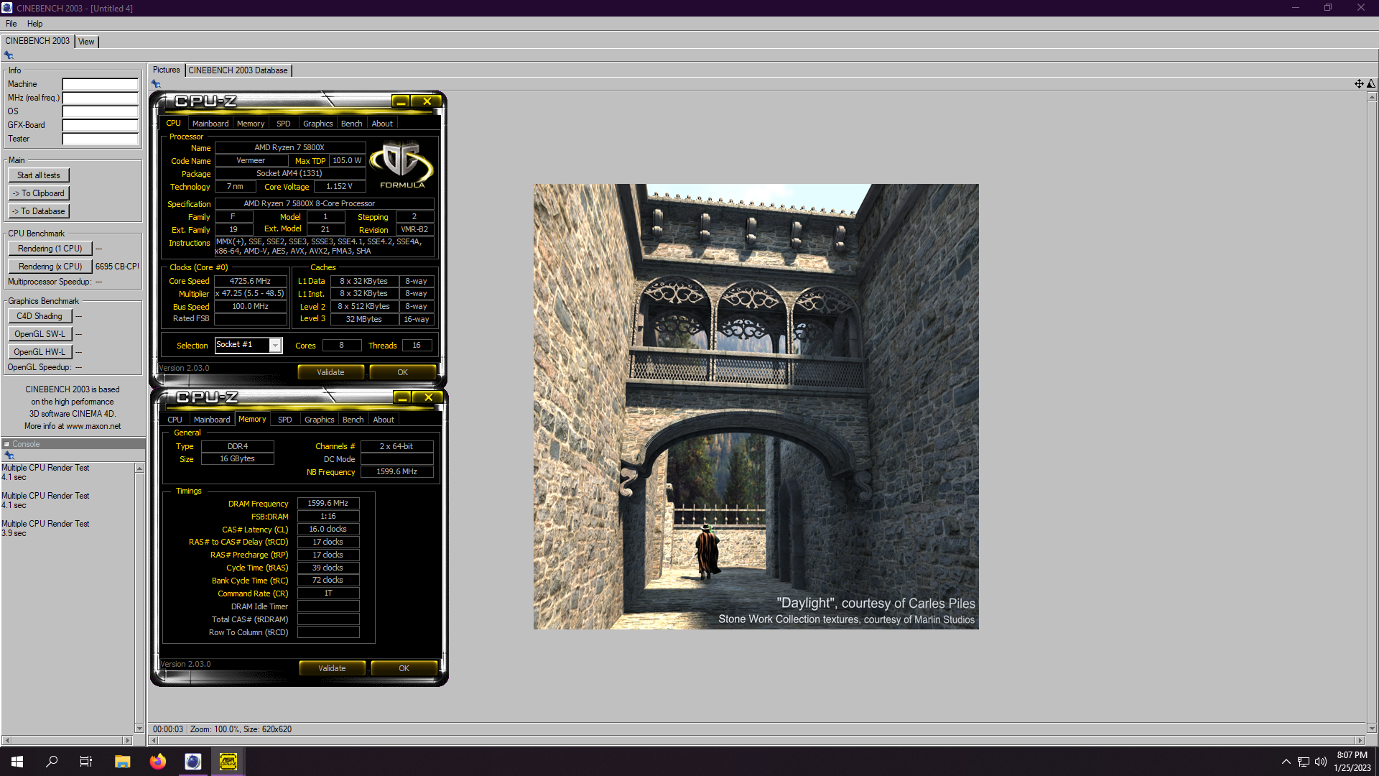The image size is (1379, 776).
Task: Show hidden system tray icons
Action: pyautogui.click(x=1286, y=762)
